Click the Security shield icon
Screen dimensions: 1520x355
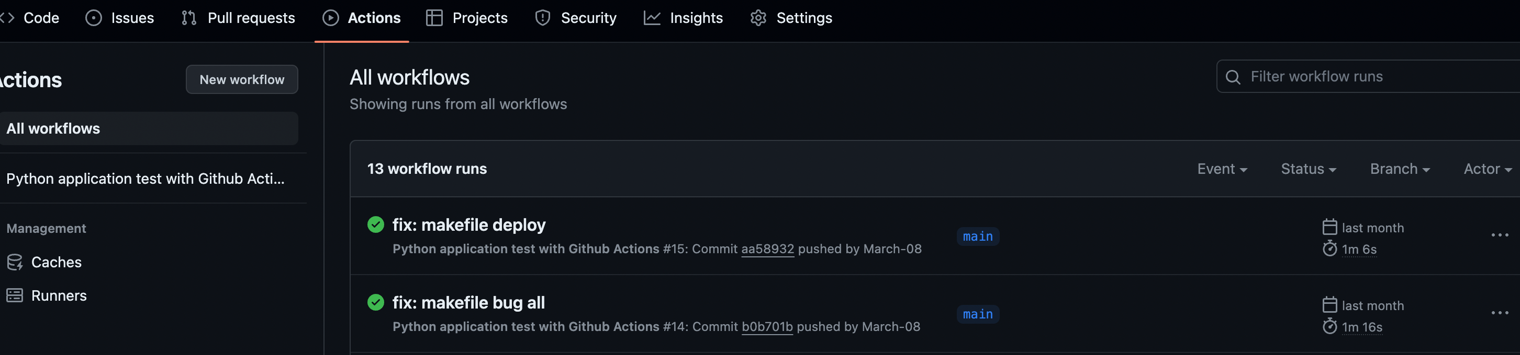[x=542, y=18]
